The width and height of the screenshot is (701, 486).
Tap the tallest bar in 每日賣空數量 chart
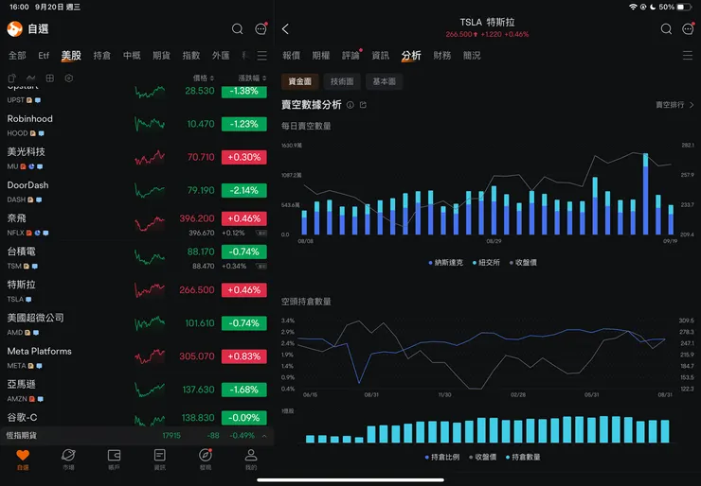645,194
